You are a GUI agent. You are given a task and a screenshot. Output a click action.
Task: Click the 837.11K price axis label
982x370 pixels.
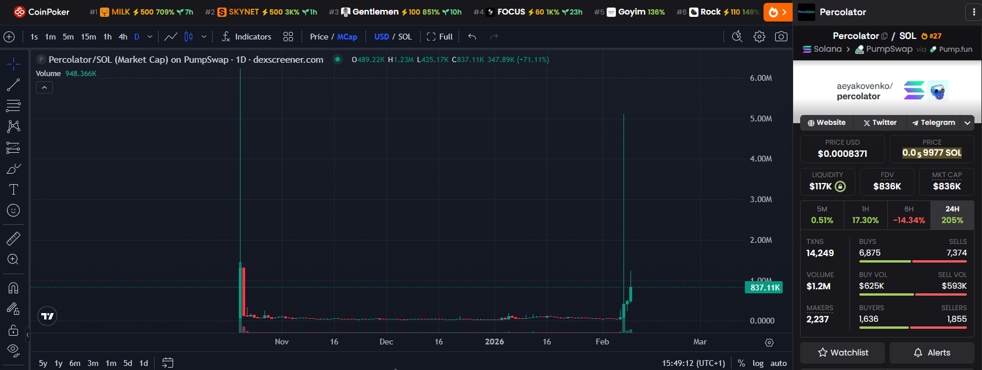pyautogui.click(x=764, y=288)
